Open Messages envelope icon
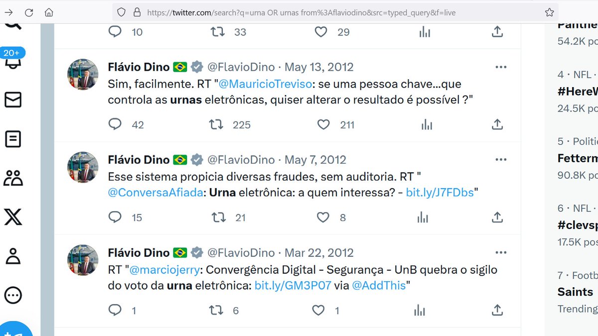This screenshot has height=336, width=598. click(x=13, y=100)
